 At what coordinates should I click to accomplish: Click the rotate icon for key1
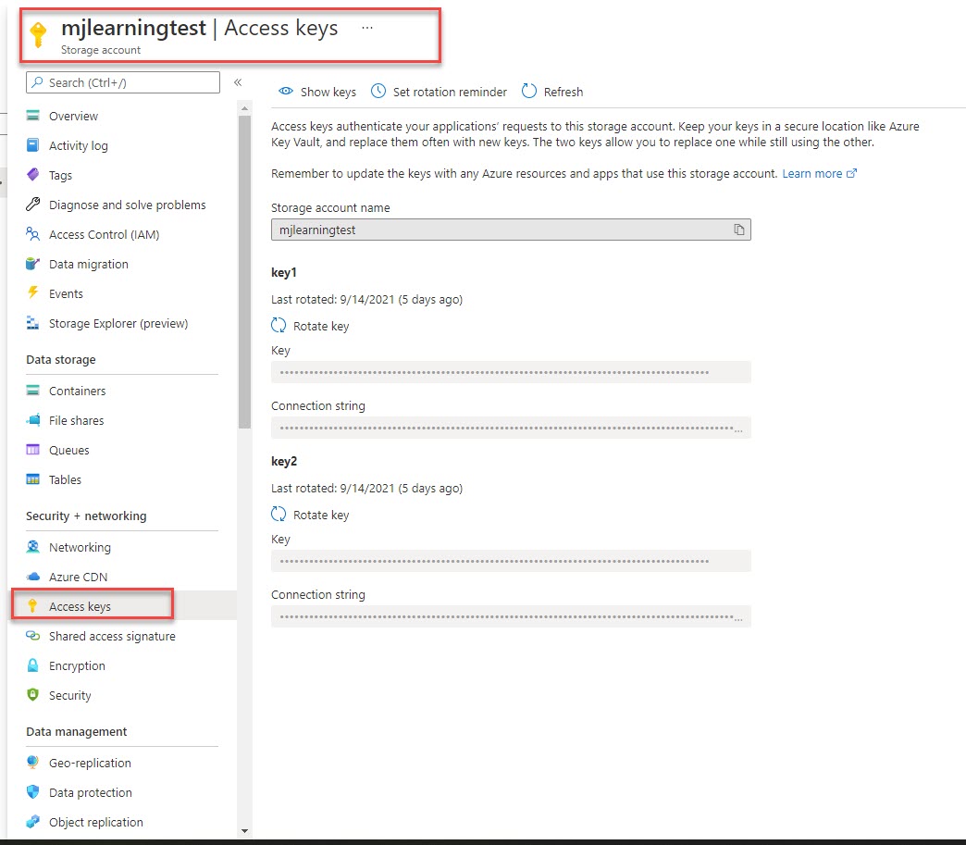(x=279, y=326)
